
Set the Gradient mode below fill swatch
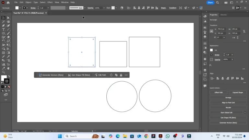coord(6,87)
